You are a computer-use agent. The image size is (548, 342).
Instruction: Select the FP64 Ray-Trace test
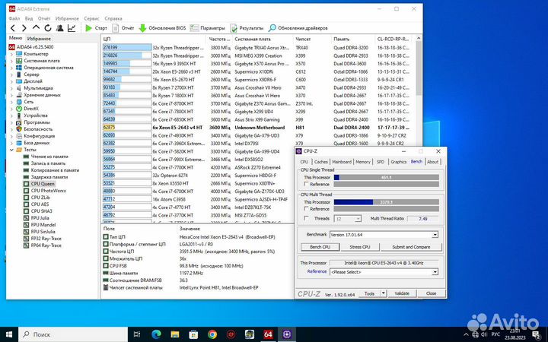click(x=46, y=245)
